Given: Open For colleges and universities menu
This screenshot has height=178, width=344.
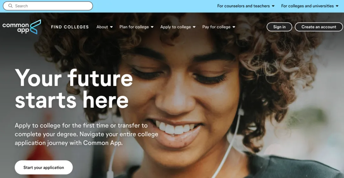Looking at the screenshot, I should point(310,6).
